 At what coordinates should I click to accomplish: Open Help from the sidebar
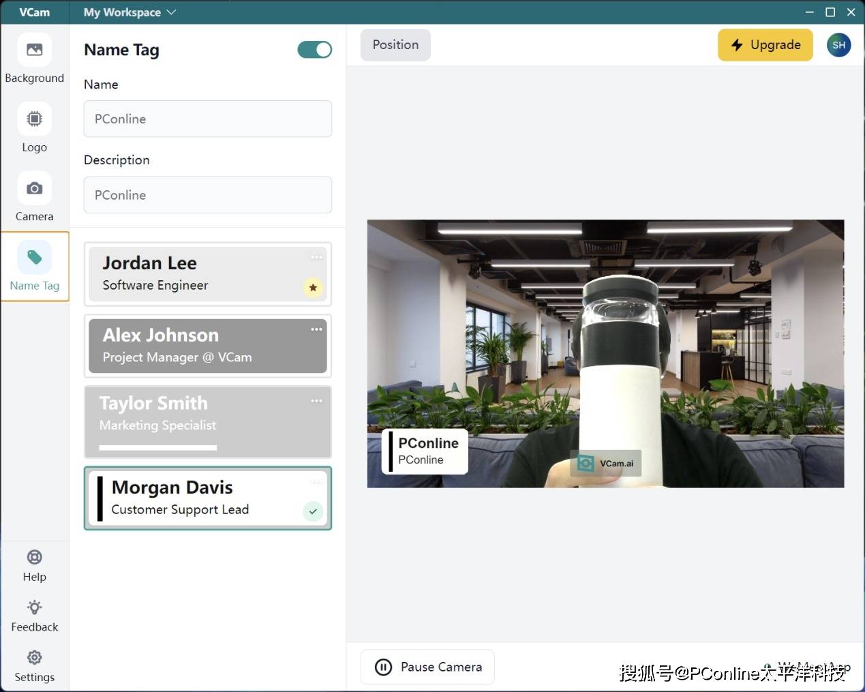(x=34, y=558)
